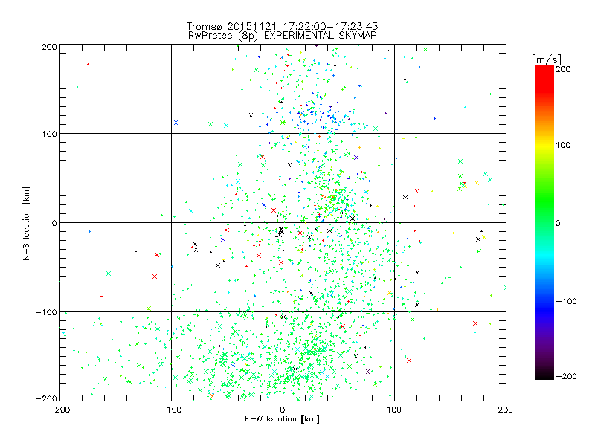Click the y-axis '100' tick label
The width and height of the screenshot is (595, 446).
point(49,134)
